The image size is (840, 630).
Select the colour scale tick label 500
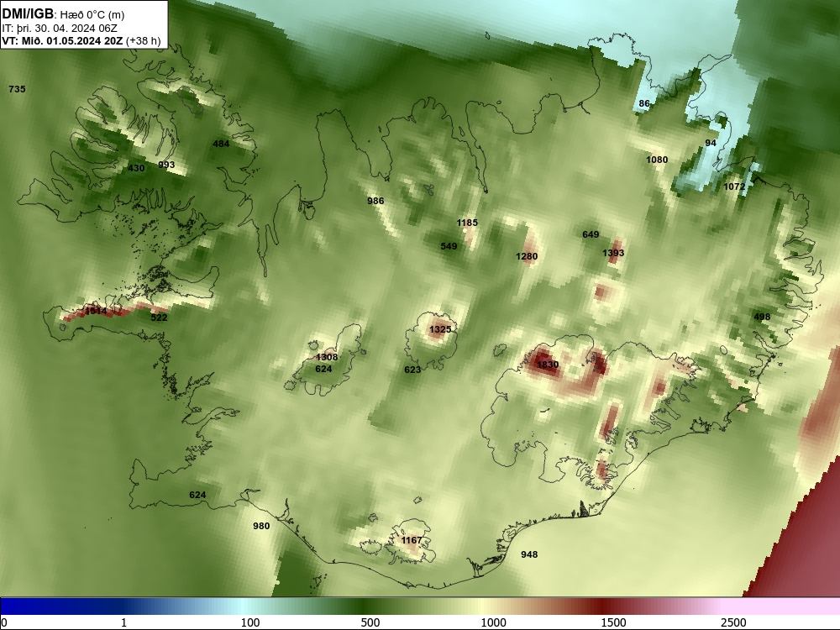370,622
